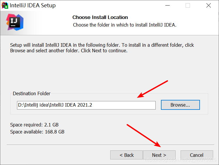Click the installer icon in the title bar
Screen dimensions: 219x165
pyautogui.click(x=5, y=5)
